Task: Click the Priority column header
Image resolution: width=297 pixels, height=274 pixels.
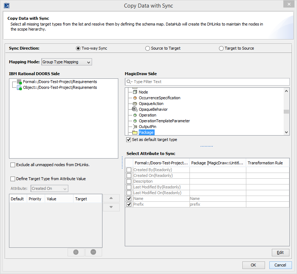Action: [35, 199]
